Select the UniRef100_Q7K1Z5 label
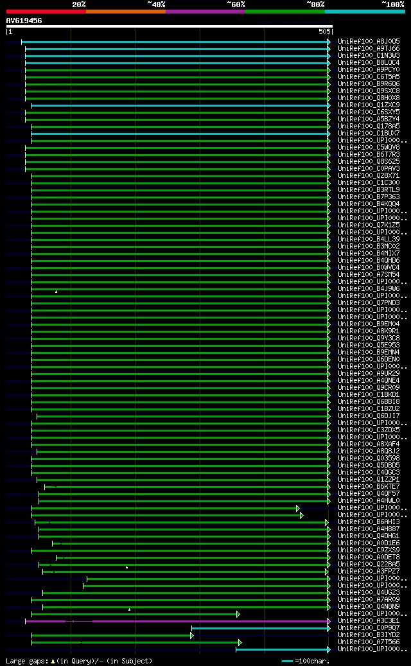Screen dimensions: 411x666 (x=369, y=225)
